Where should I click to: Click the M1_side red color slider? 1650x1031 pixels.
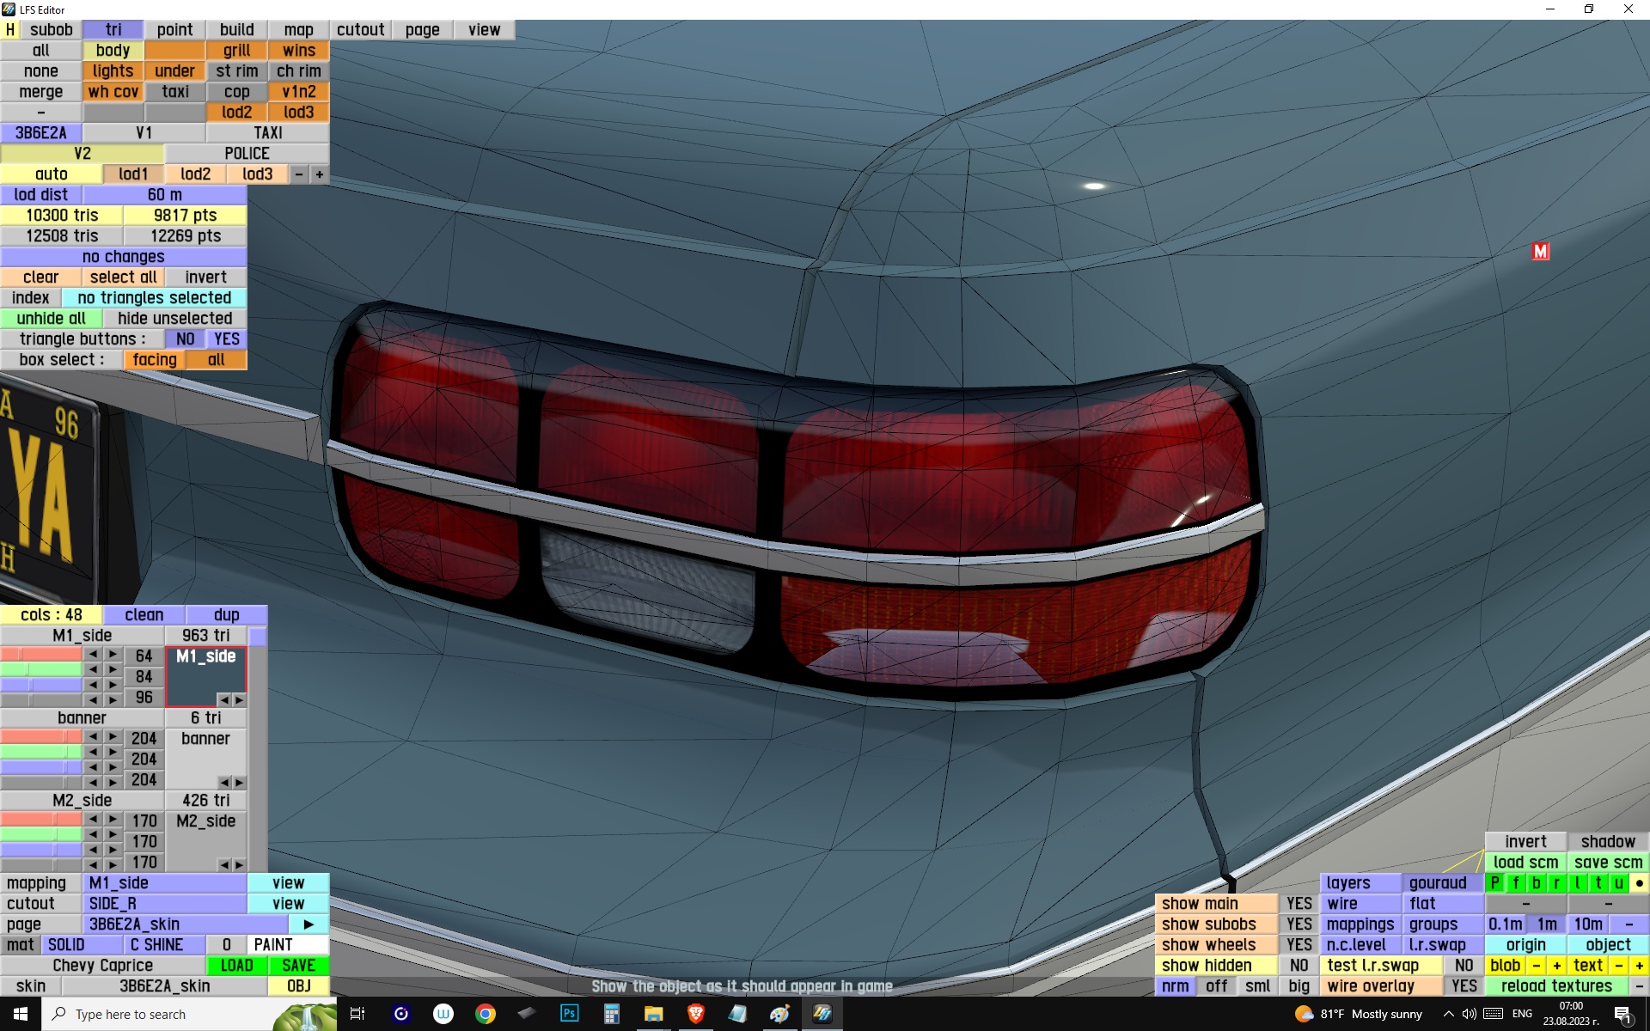click(41, 655)
